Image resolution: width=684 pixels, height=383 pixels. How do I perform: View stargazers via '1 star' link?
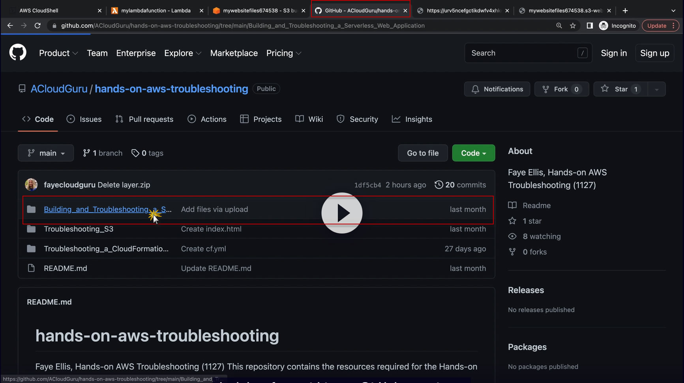525,221
